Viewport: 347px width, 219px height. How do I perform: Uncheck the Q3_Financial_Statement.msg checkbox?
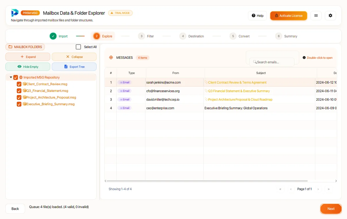tap(19, 91)
